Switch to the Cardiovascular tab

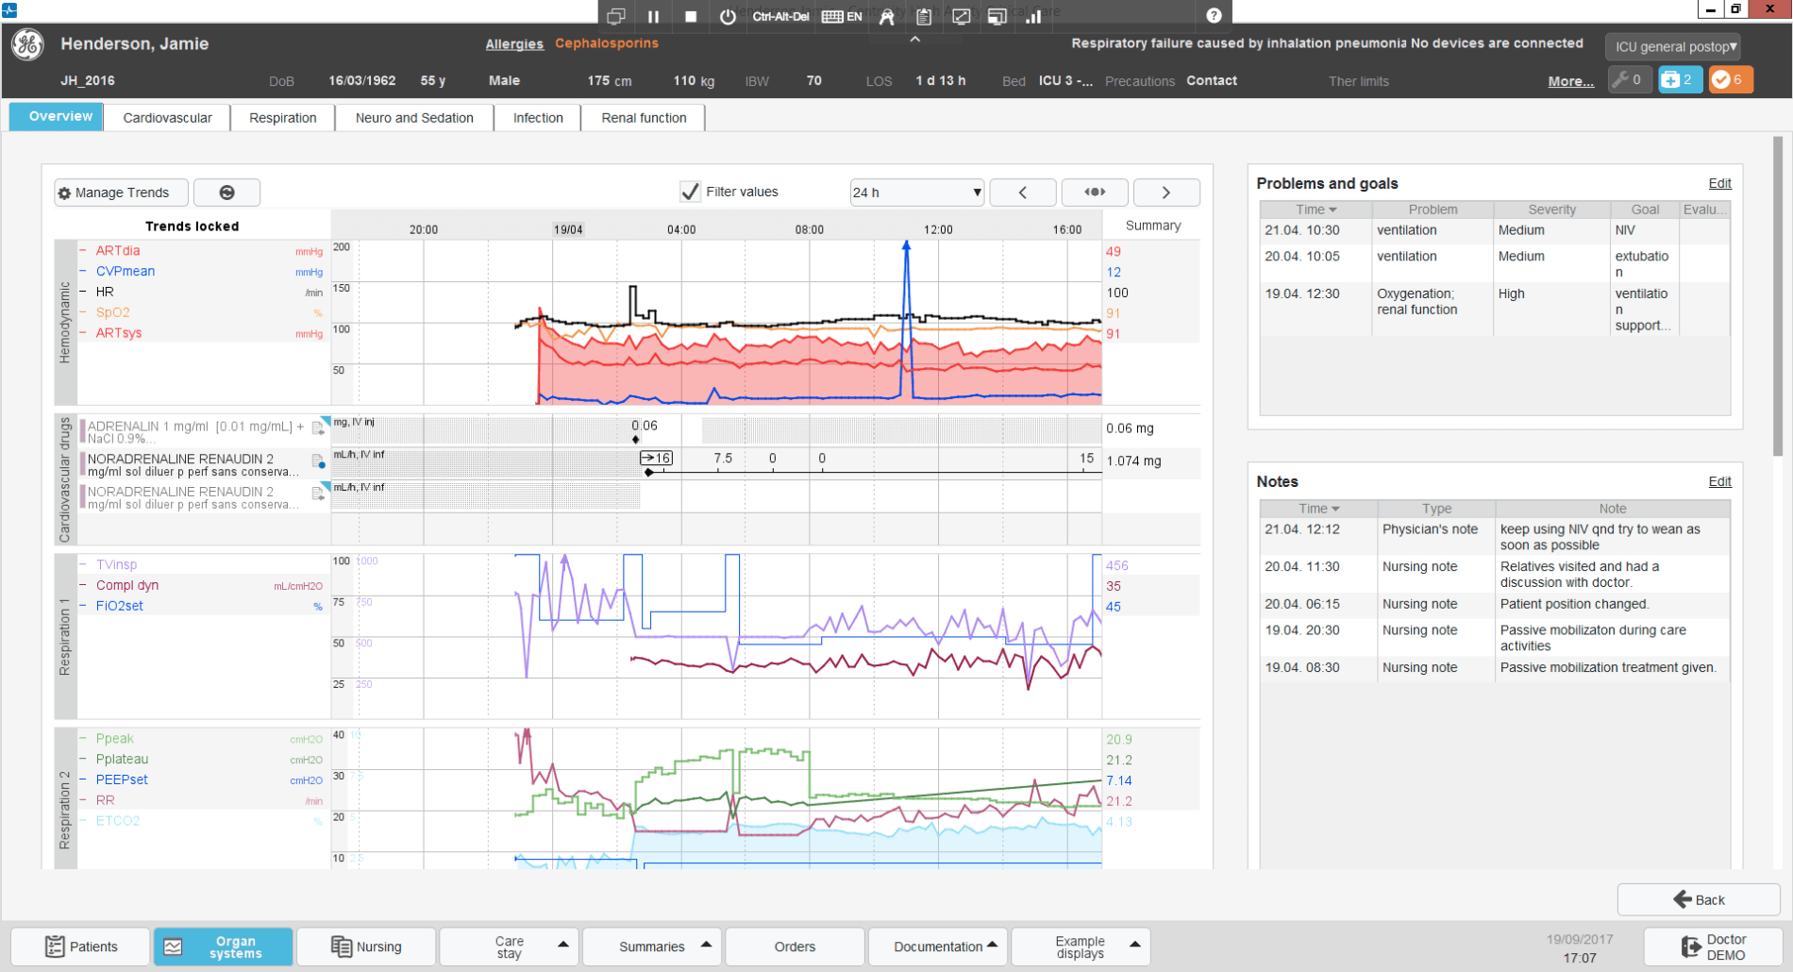[168, 118]
